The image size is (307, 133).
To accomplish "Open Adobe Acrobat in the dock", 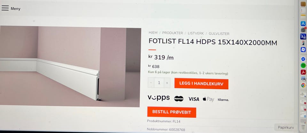I will 303,72.
